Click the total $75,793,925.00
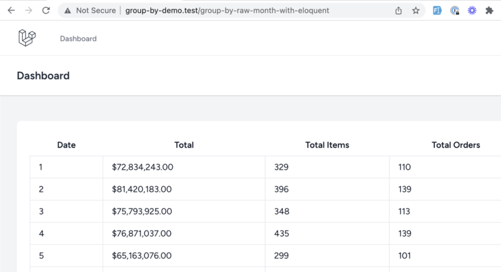Image resolution: width=501 pixels, height=272 pixels. [x=142, y=211]
